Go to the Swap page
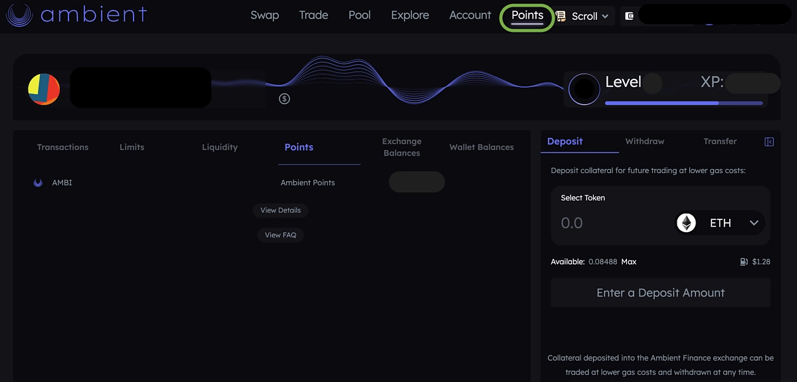Viewport: 797px width, 382px height. click(x=264, y=15)
